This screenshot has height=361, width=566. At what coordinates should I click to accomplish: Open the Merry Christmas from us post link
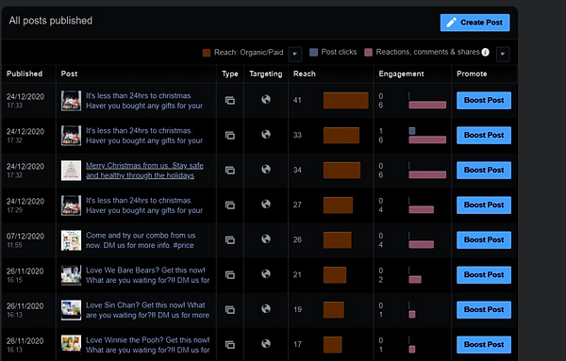144,171
